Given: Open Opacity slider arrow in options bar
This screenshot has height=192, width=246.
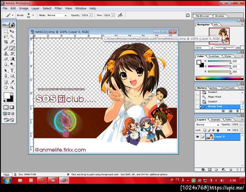Looking at the screenshot, I should (91, 15).
